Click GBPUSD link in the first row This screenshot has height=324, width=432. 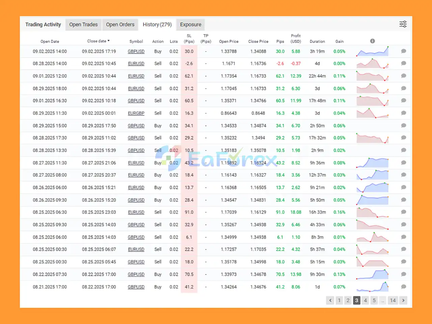click(x=136, y=52)
